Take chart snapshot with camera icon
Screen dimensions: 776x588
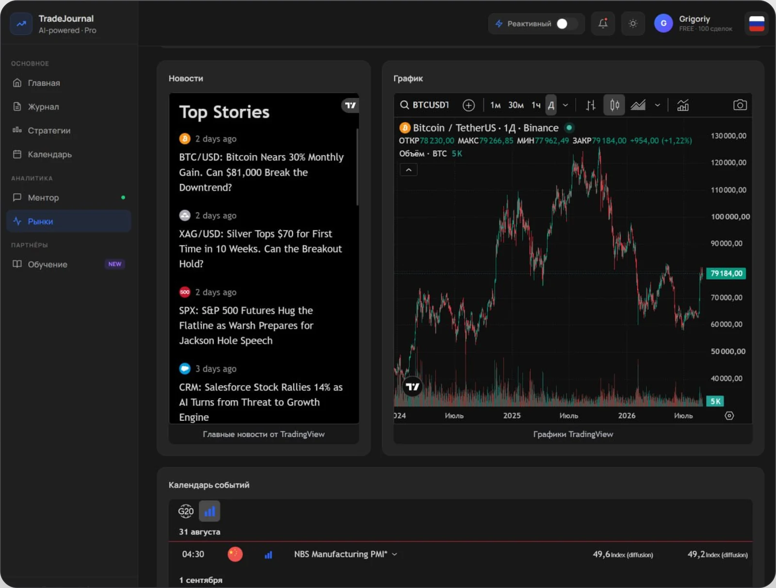click(740, 105)
